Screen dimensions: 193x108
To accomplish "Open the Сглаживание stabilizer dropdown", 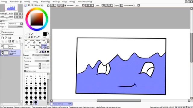I will 139,5.
